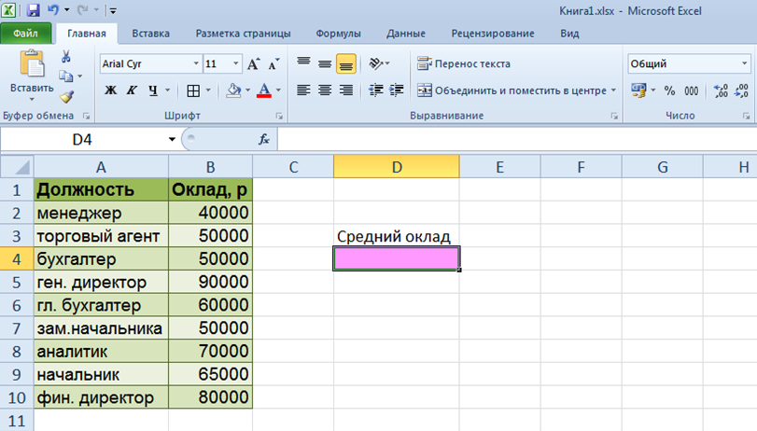The image size is (757, 431).
Task: Click the Перенос текста button
Action: 464,64
